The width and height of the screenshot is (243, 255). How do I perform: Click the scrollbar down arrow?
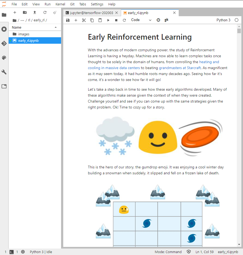click(239, 244)
